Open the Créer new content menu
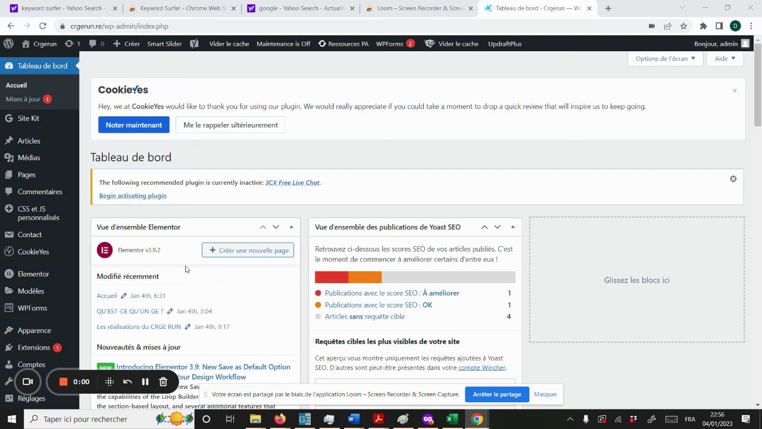 point(126,43)
